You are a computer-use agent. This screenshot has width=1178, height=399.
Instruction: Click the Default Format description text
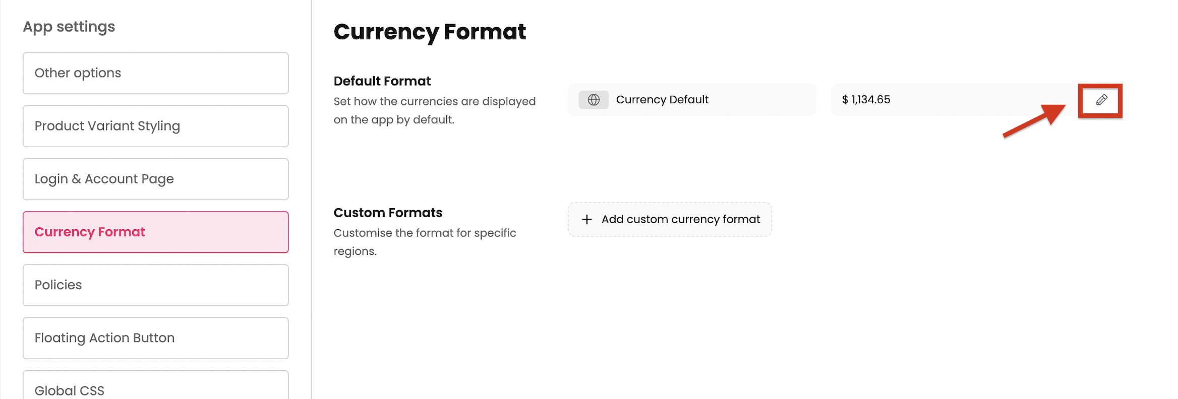(x=434, y=110)
